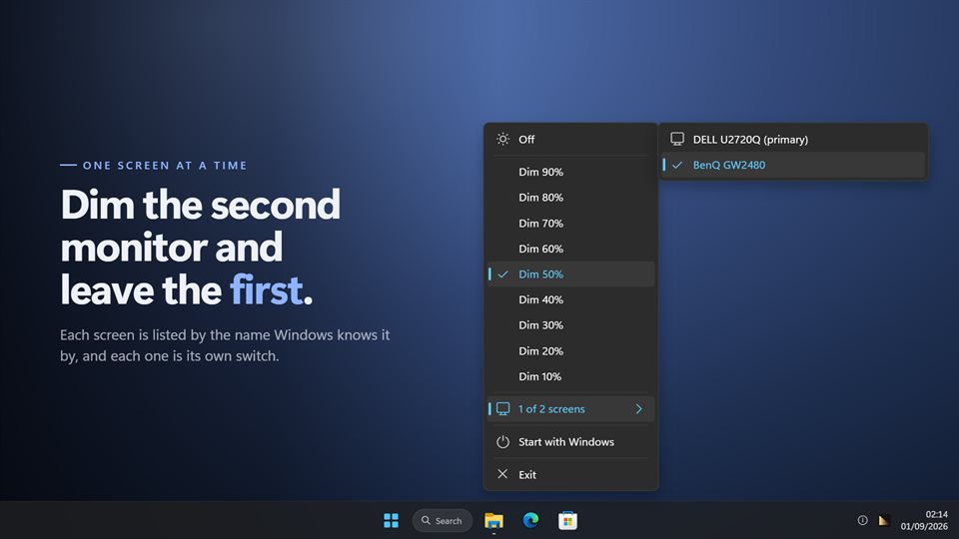Choose Dim 80% level
This screenshot has height=539, width=959.
(x=570, y=198)
